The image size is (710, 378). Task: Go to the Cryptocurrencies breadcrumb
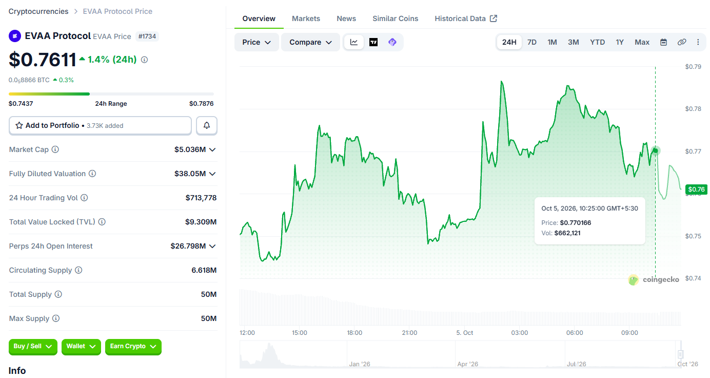(x=38, y=11)
